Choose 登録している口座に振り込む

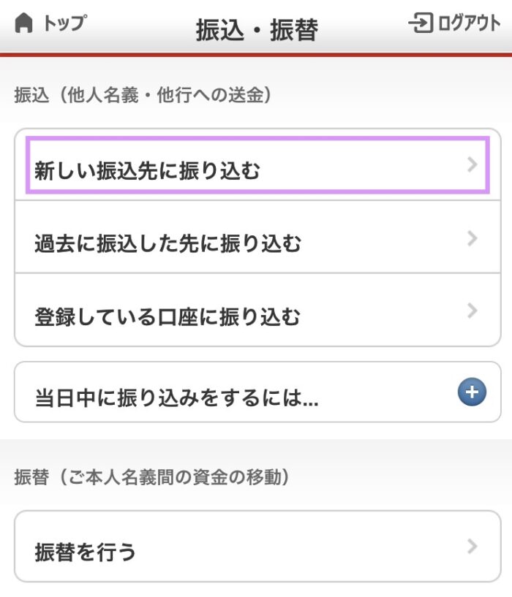(x=257, y=310)
